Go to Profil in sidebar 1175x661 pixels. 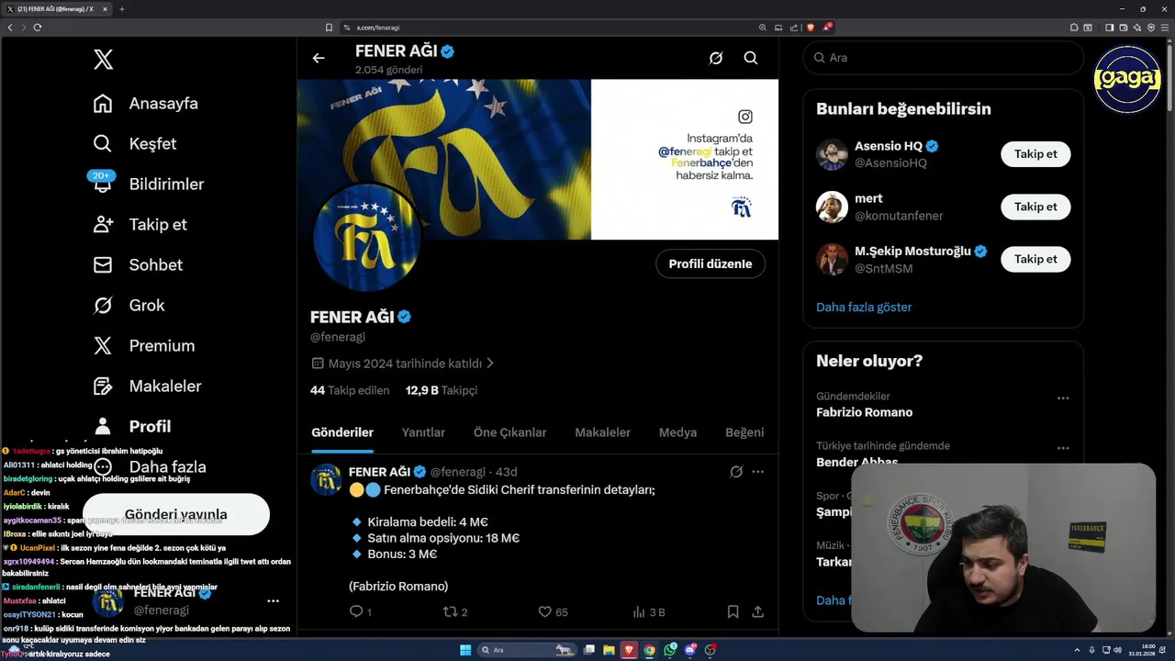(132, 427)
